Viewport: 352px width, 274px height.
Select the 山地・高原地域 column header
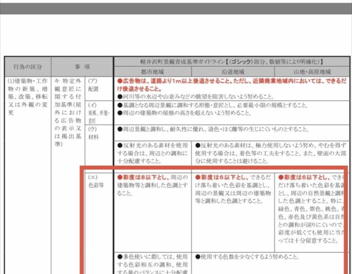tap(311, 72)
